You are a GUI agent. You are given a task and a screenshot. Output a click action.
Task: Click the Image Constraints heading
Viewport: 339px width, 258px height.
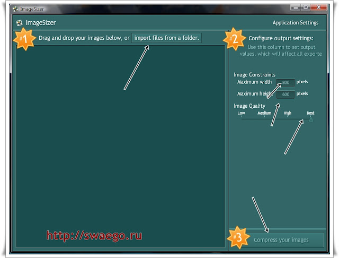click(x=254, y=75)
